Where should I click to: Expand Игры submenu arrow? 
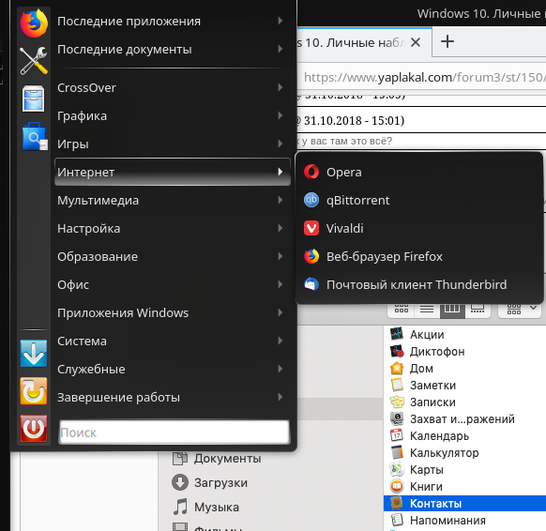[281, 144]
